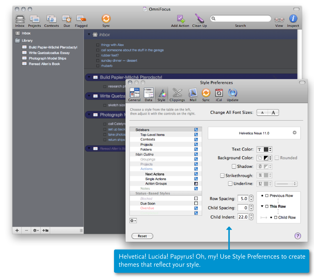Click the sidebar remove (−) button
The width and height of the screenshot is (314, 279).
[27, 230]
